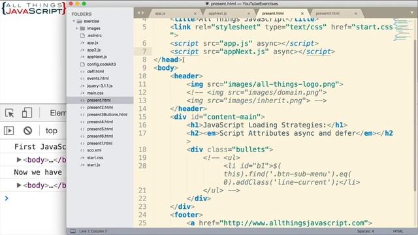The image size is (418, 235).
Task: Open the tab list dropdown arrow
Action: (412, 12)
